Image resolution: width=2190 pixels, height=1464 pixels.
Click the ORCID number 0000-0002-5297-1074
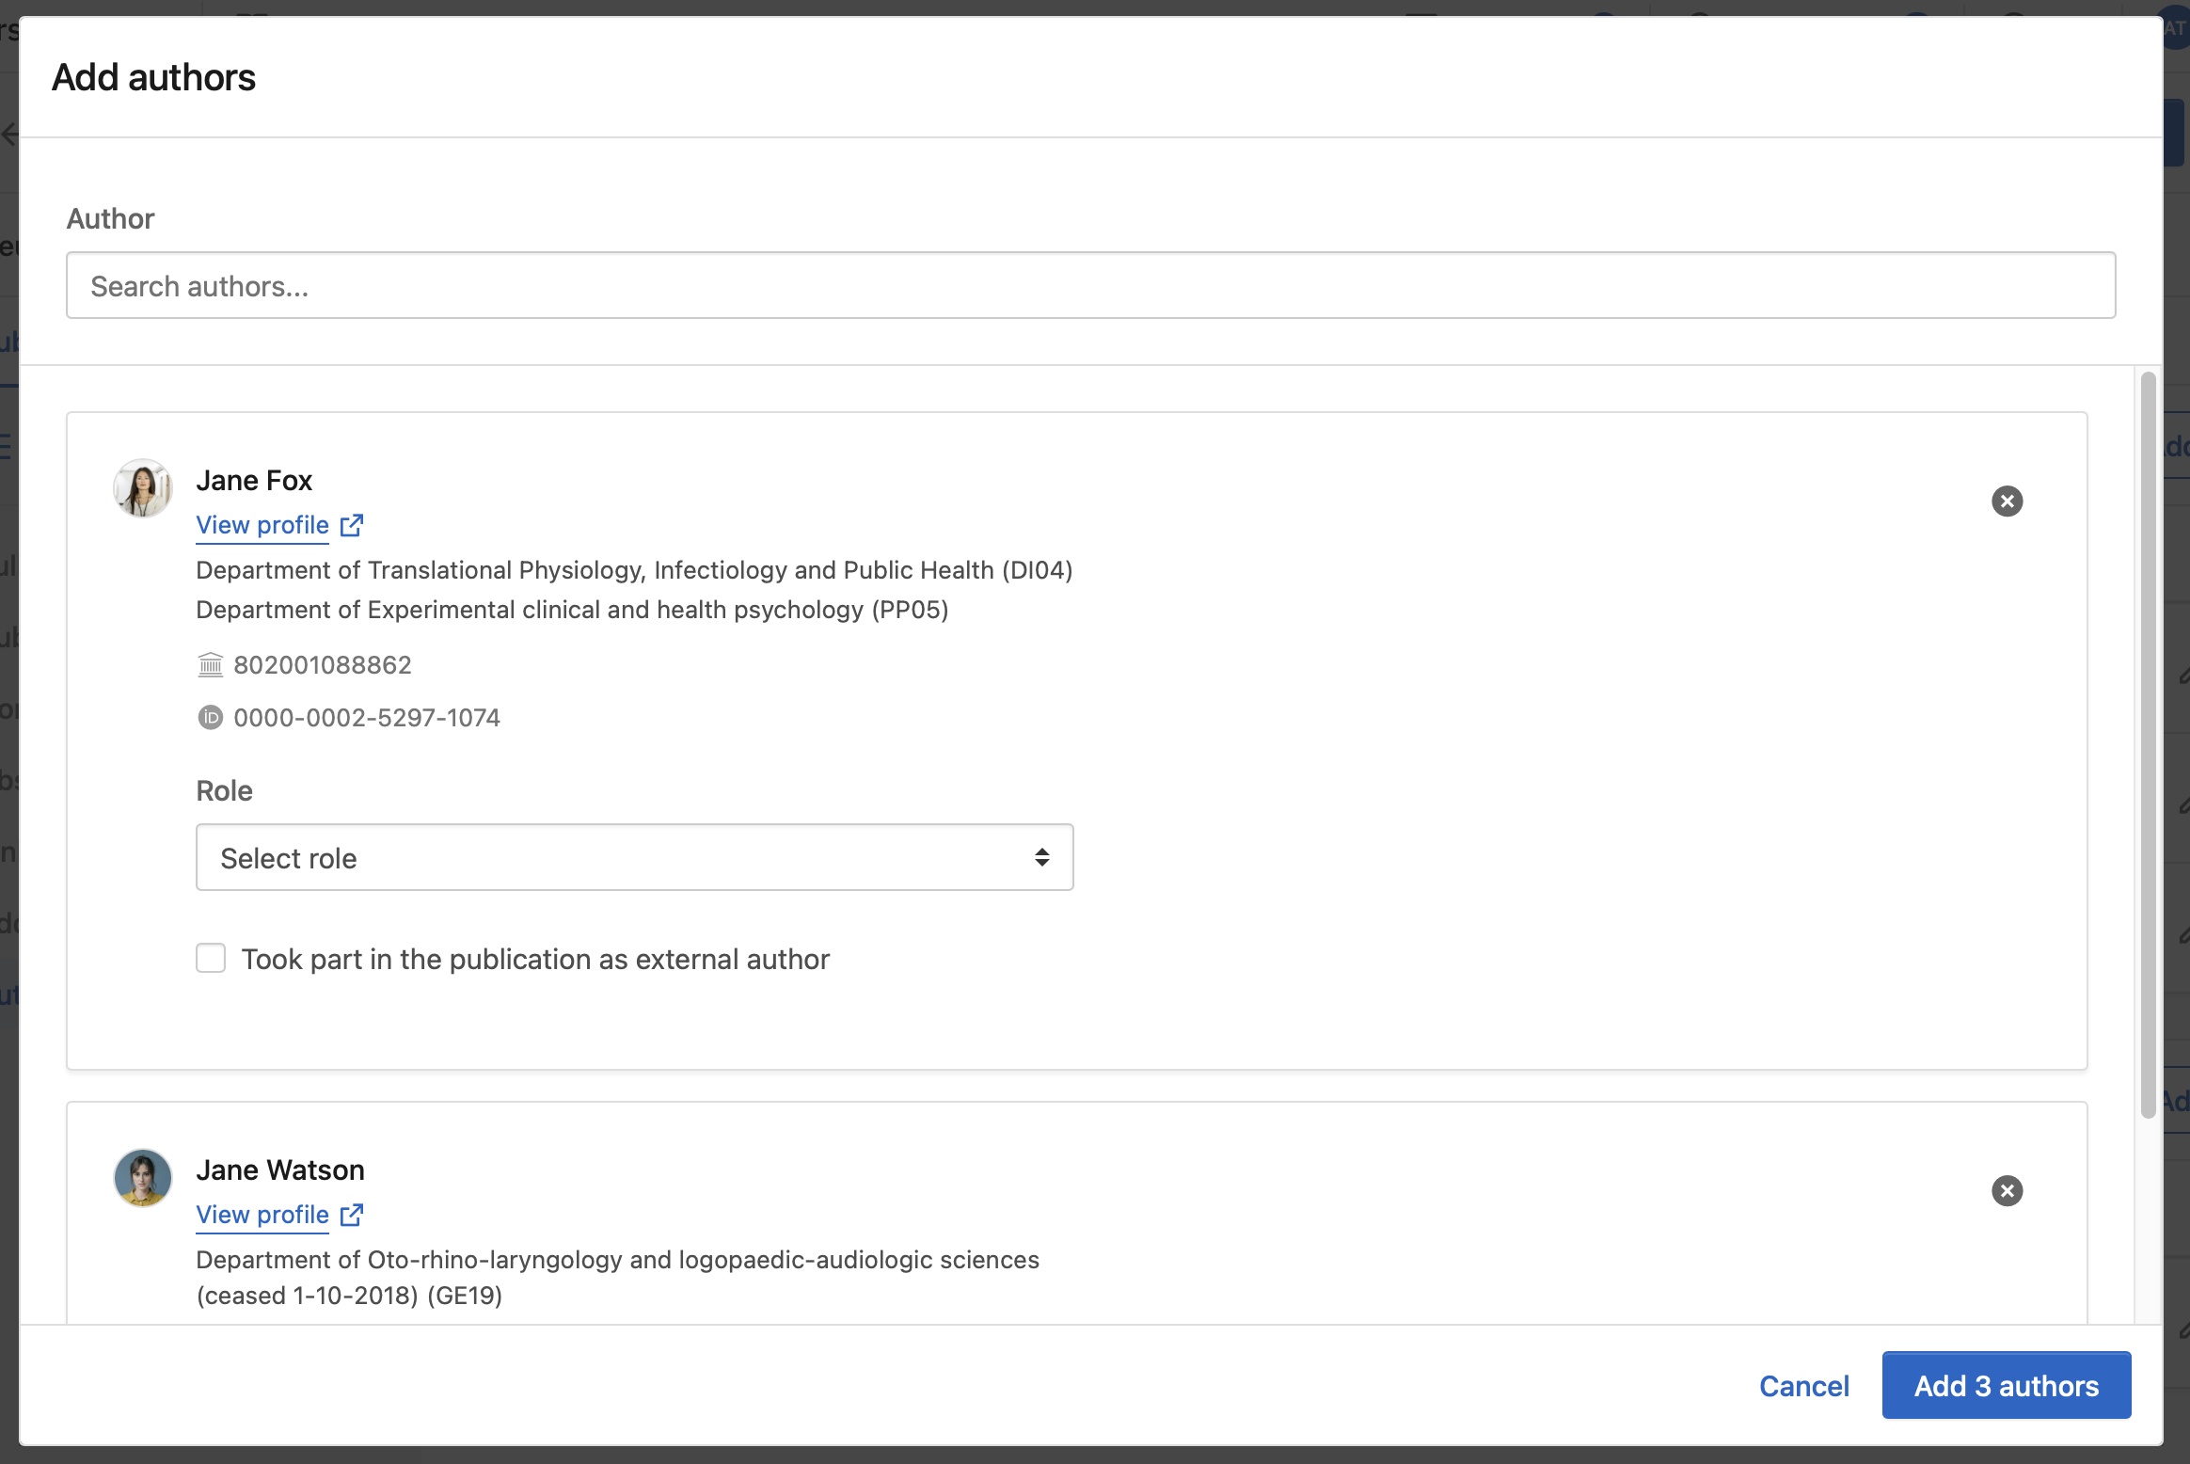pyautogui.click(x=367, y=718)
